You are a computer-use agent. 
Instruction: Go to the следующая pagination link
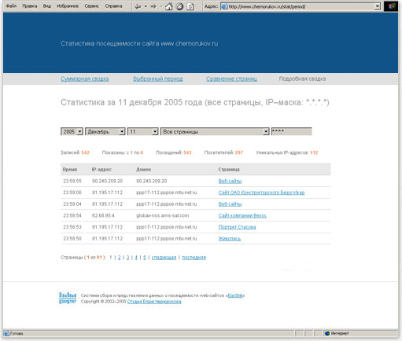[x=164, y=258]
